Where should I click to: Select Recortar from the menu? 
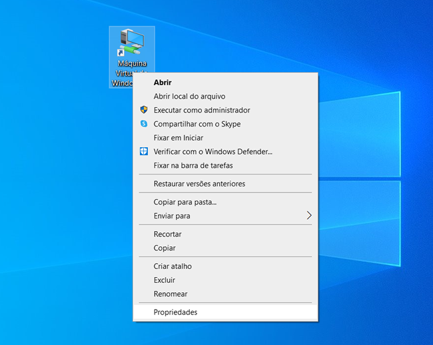coord(167,234)
